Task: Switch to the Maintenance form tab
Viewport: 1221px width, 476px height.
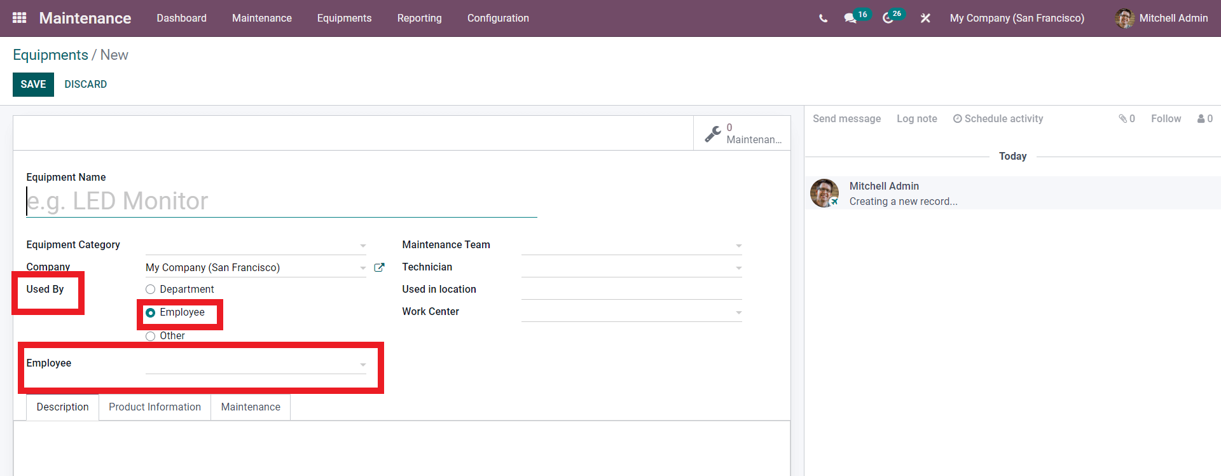Action: [x=251, y=407]
